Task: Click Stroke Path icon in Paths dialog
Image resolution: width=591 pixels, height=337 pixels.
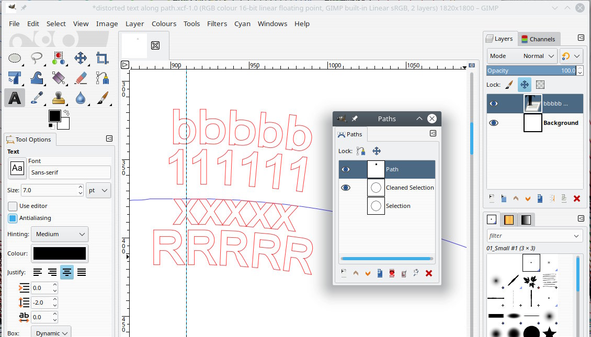Action: (416, 273)
